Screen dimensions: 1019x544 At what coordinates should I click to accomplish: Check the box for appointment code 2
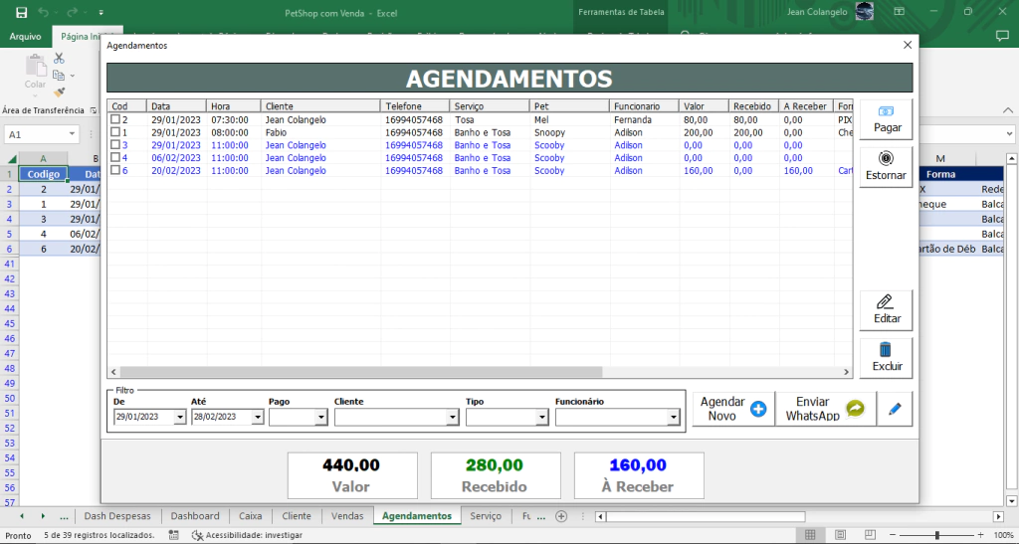(x=115, y=119)
